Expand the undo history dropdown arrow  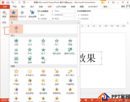[15, 2]
